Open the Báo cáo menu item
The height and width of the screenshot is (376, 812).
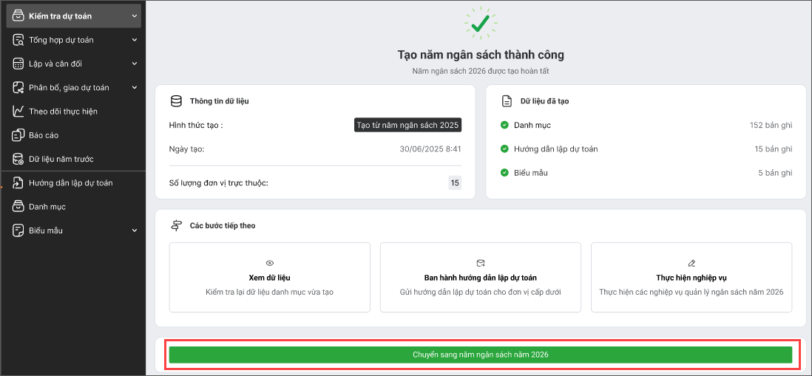point(44,135)
